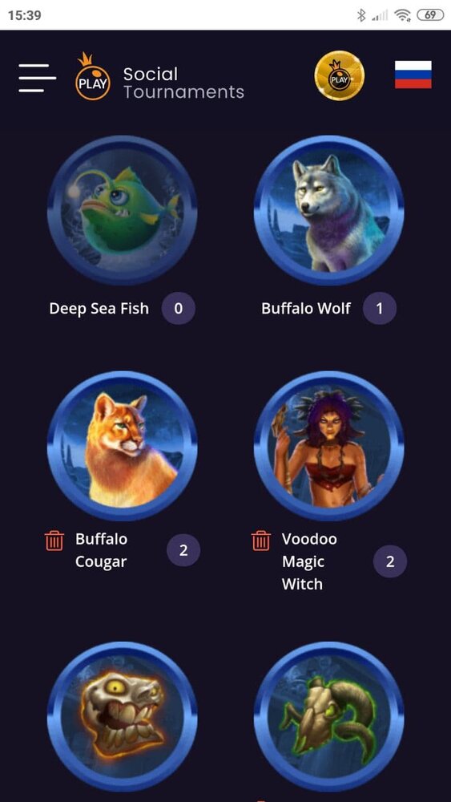Open the Social Tournaments home title
The image size is (451, 802).
pyautogui.click(x=183, y=83)
